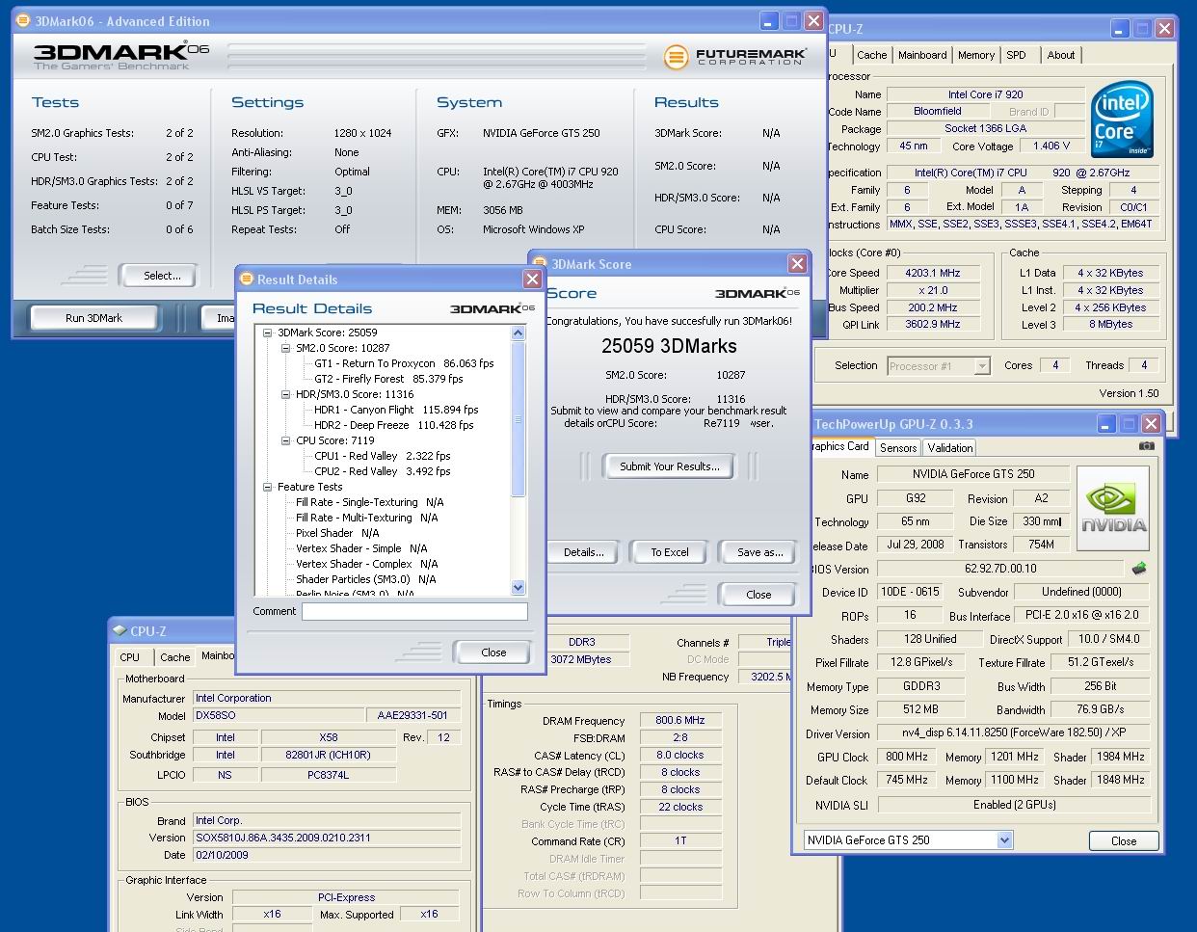
Task: Click Submit Your Results... button
Action: (x=669, y=466)
